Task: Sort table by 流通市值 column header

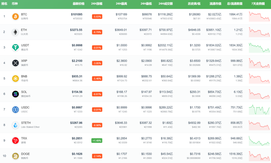Action: [215, 3]
